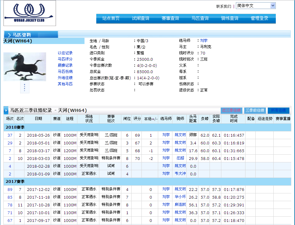
Task: Open race number 37 link
Action: (x=10, y=135)
